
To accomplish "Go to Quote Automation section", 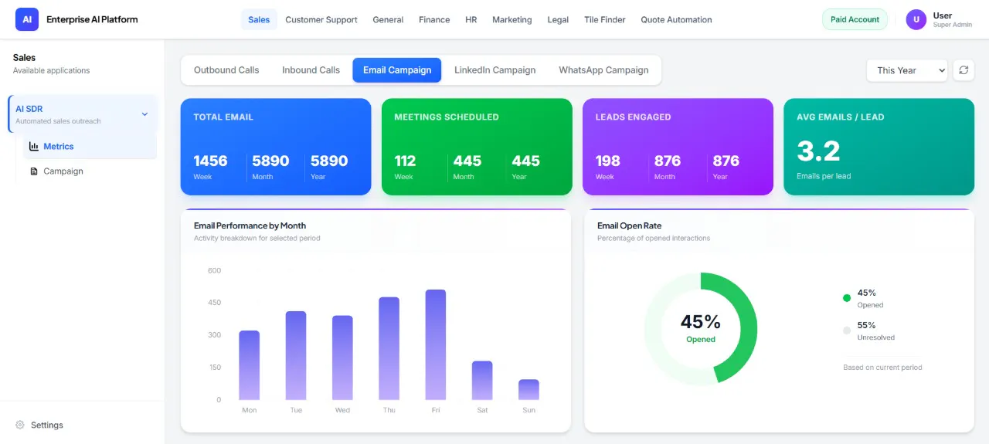I will tap(676, 19).
